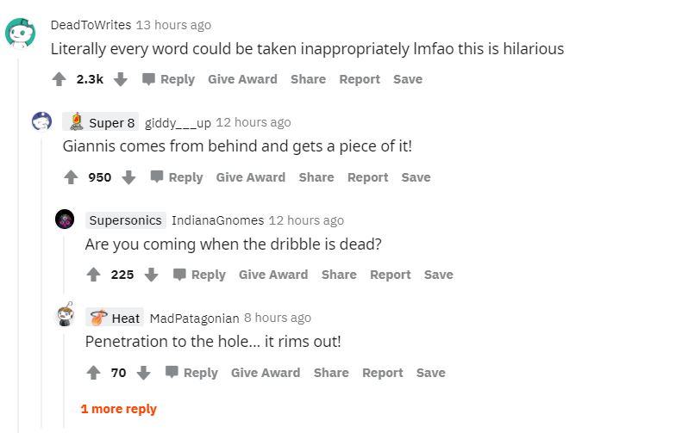
Task: Report MadPatagonian's comment
Action: point(383,373)
